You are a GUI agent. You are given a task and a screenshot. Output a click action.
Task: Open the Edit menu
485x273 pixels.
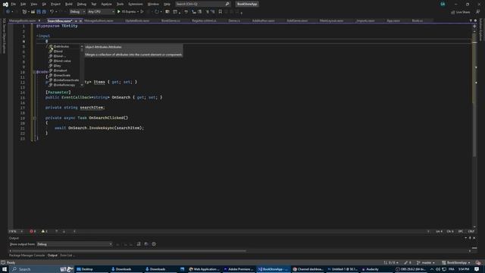pyautogui.click(x=23, y=4)
